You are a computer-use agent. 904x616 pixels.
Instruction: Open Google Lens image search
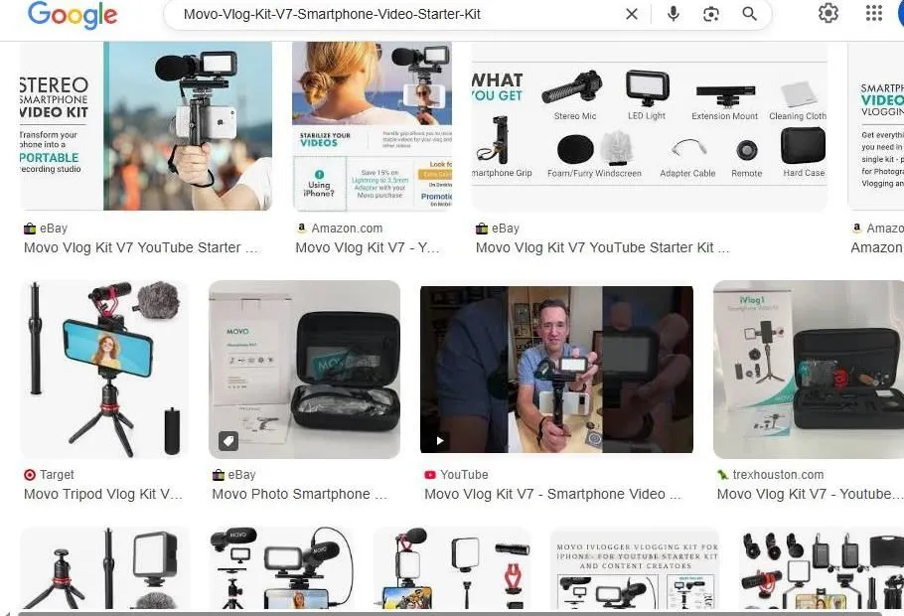click(x=711, y=14)
